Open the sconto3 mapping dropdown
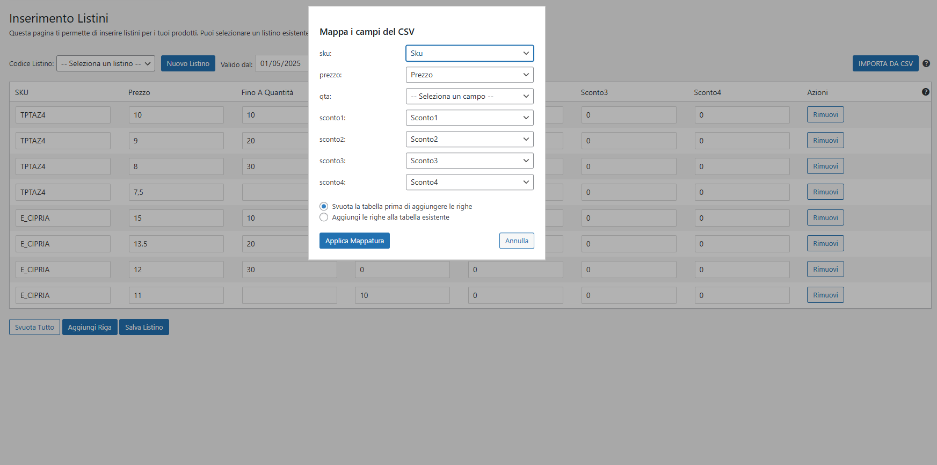937x465 pixels. click(x=470, y=161)
